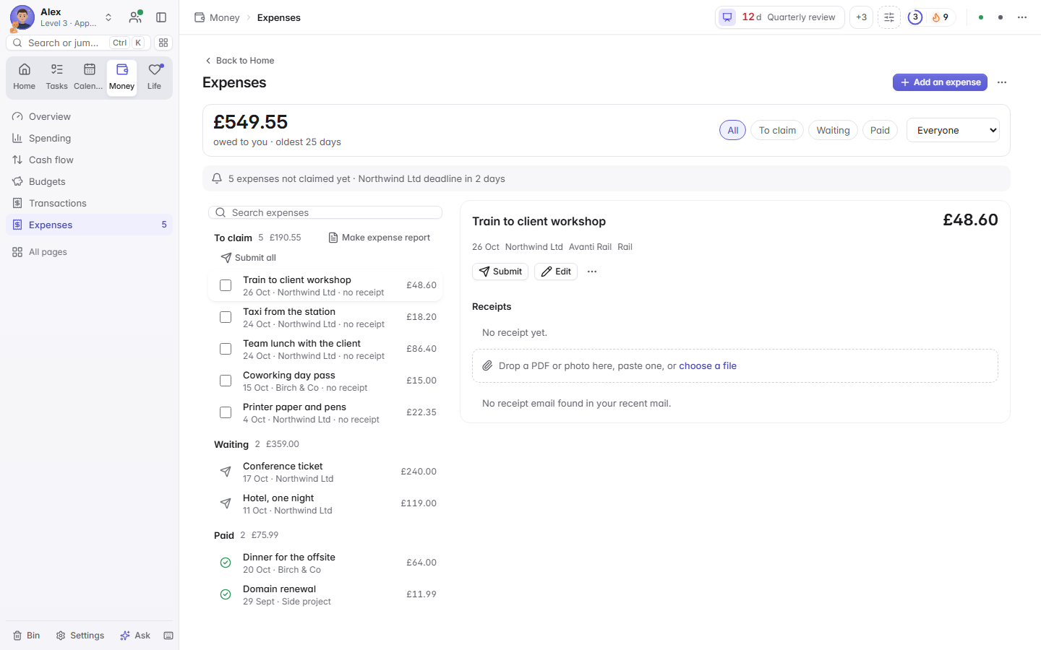The height and width of the screenshot is (650, 1041).
Task: Open Settings from the sidebar footer
Action: pos(80,636)
